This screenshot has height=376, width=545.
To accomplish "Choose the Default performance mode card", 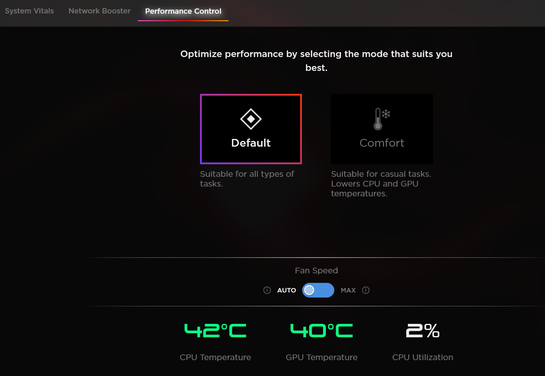I will [x=251, y=129].
